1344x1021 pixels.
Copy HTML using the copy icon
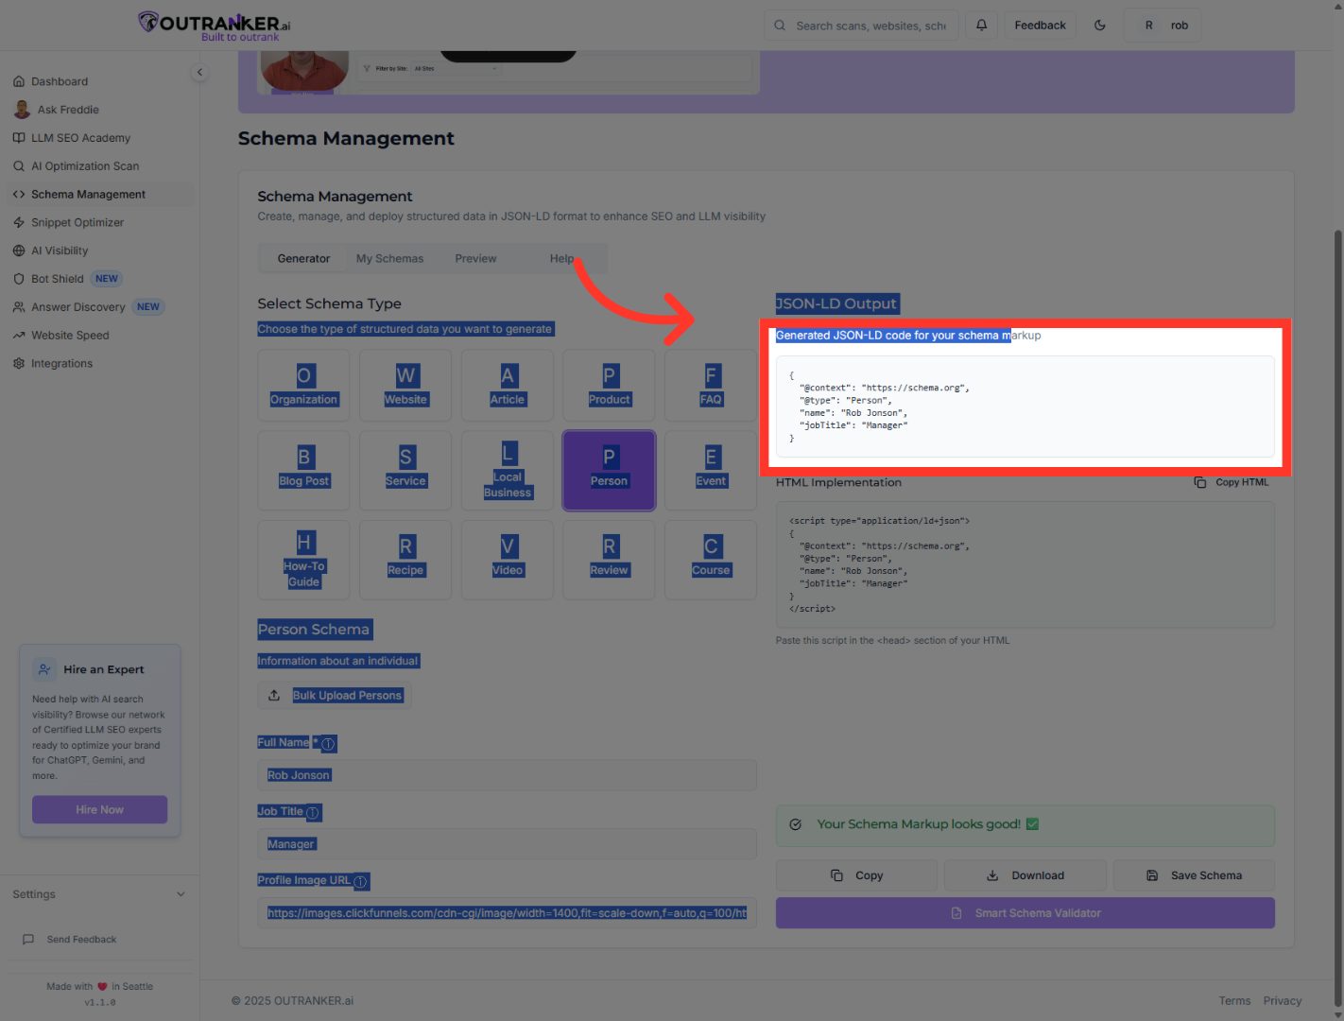(x=1200, y=482)
